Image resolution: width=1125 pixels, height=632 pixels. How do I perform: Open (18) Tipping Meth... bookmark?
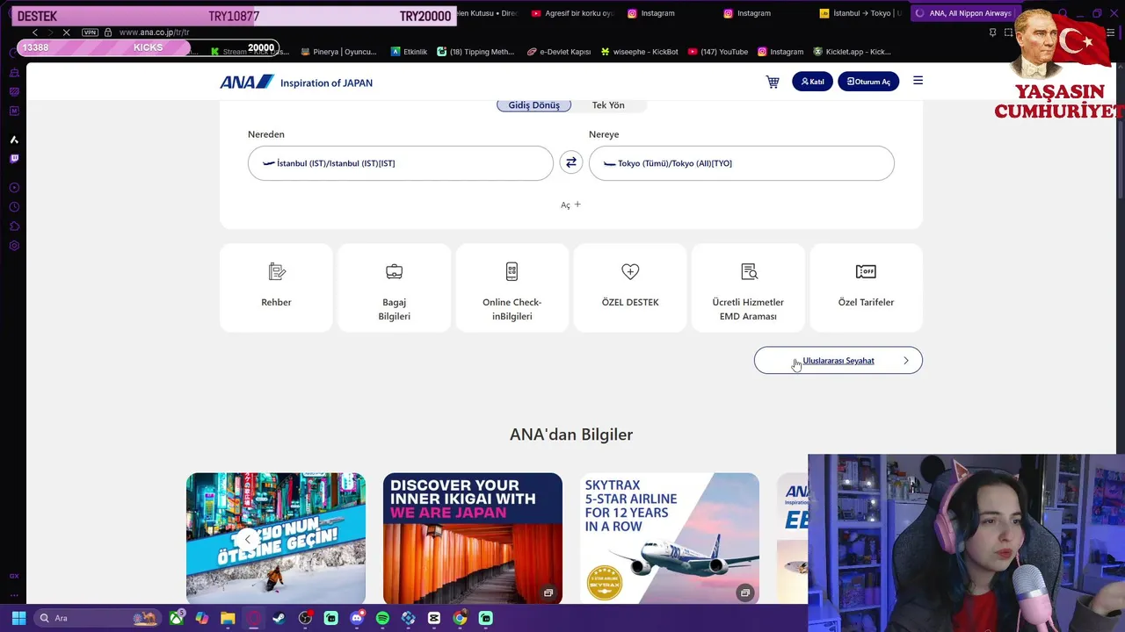tap(475, 52)
